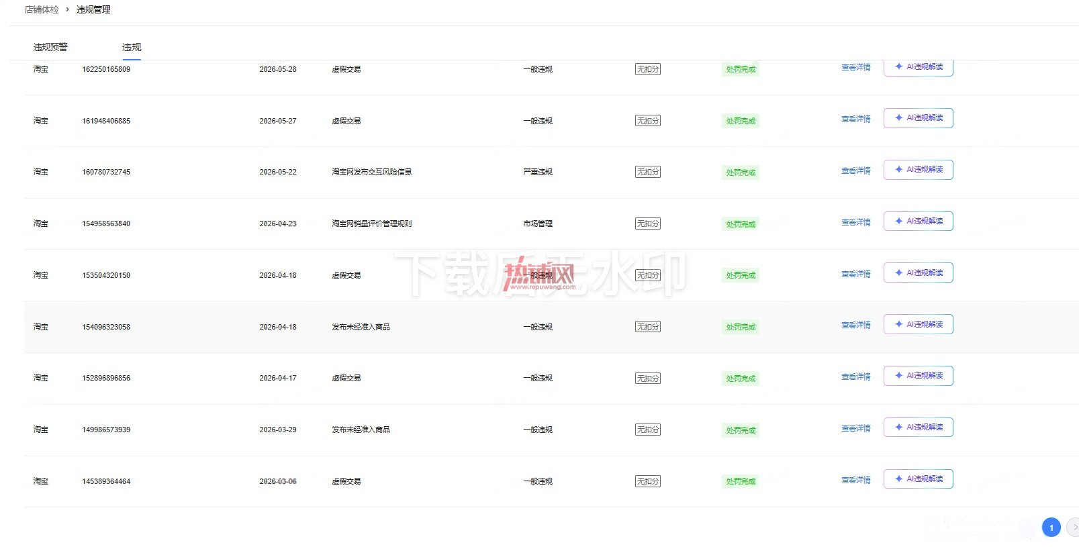Select the 违规 tab
This screenshot has width=1079, height=547.
132,47
